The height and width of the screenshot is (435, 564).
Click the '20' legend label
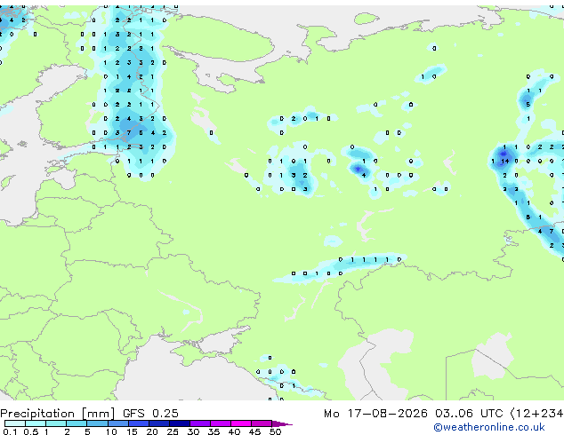coord(152,431)
